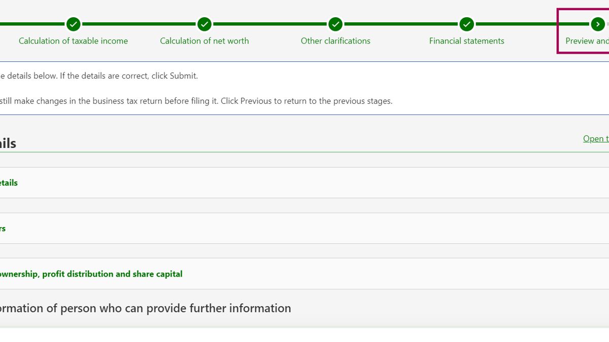Click progress line between Financial statements and Preview

tap(532, 24)
